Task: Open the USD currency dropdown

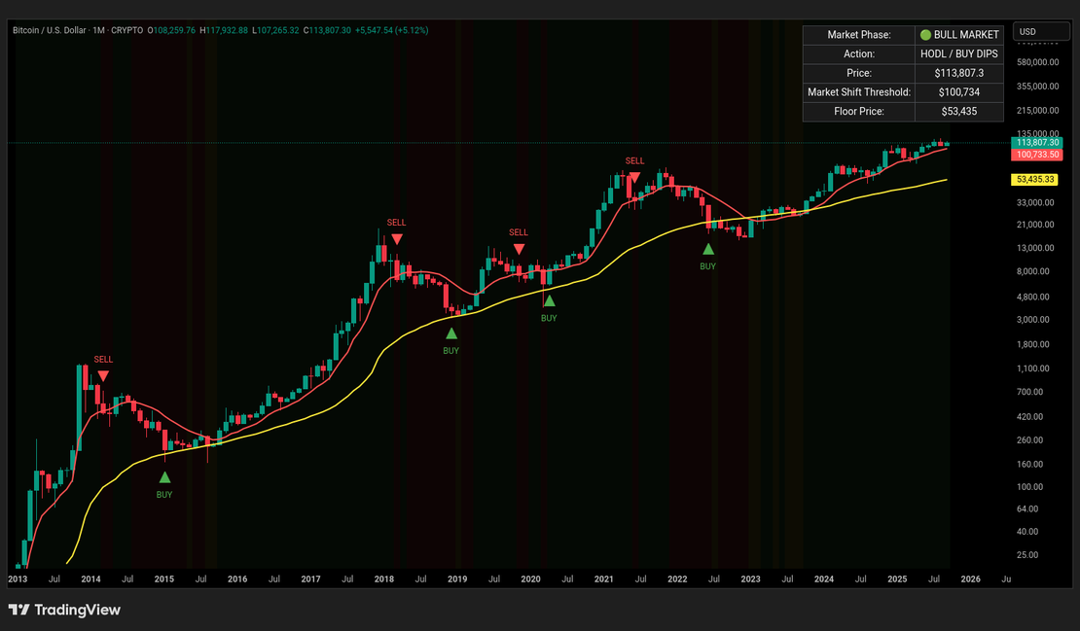Action: pos(1040,32)
